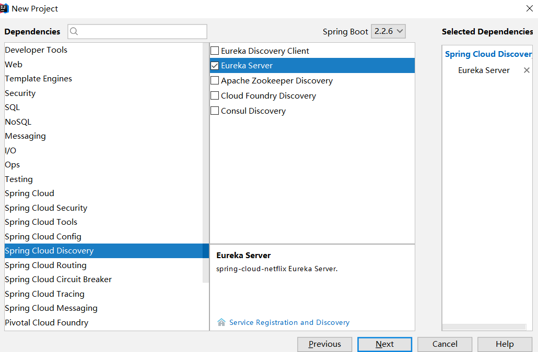Open the Spring Cloud category
The image size is (538, 352).
pyautogui.click(x=103, y=193)
